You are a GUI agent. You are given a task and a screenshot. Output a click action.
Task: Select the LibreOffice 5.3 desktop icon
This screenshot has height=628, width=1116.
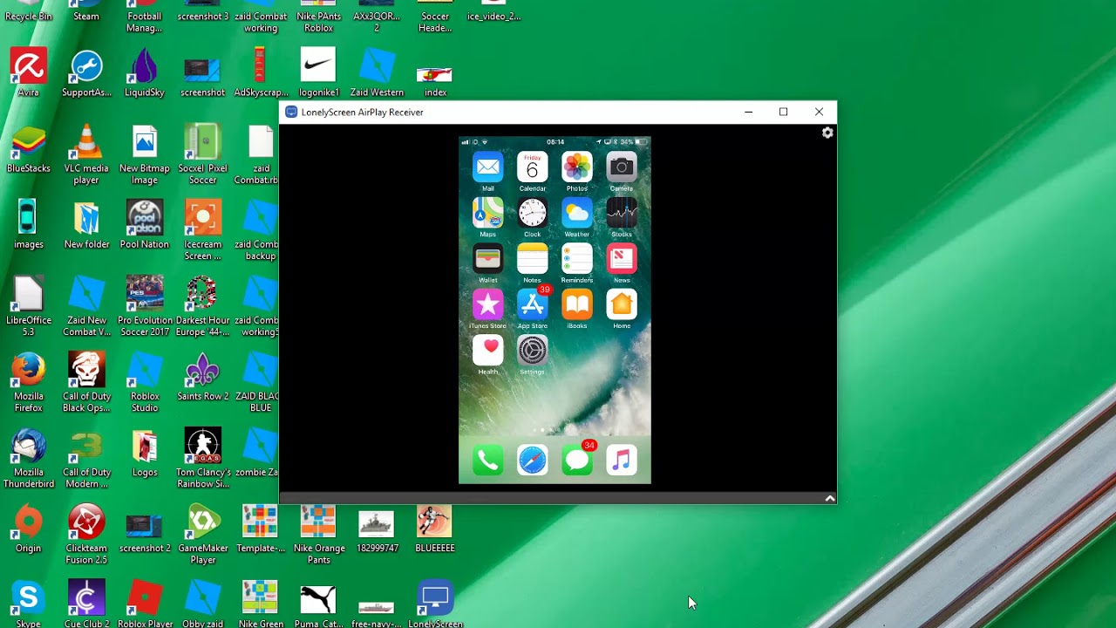(28, 307)
